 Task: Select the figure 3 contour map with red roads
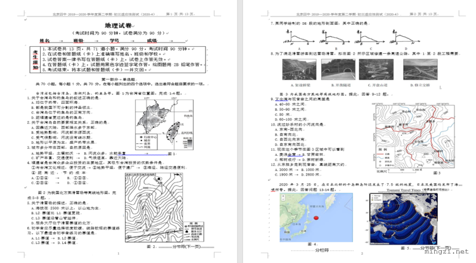(415, 136)
